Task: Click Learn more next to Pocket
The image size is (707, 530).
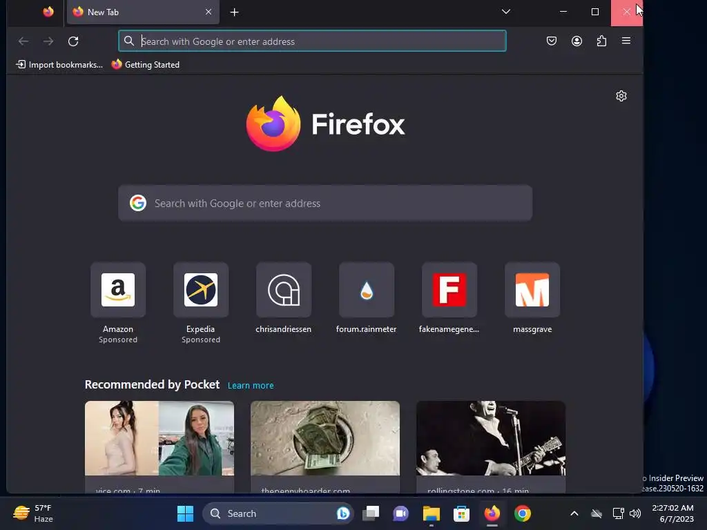Action: [251, 385]
